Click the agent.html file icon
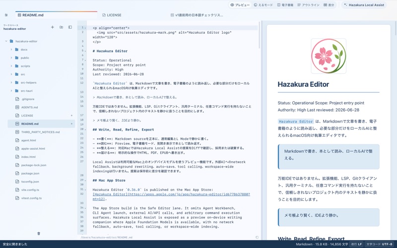 (x=17, y=140)
